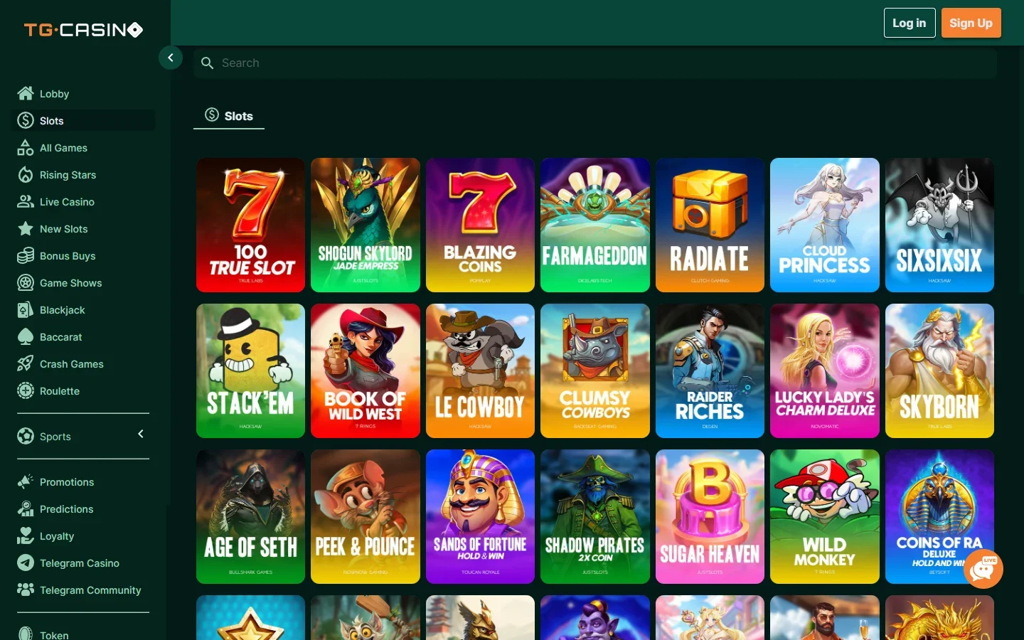Open the Wild Monkey game
Viewport: 1024px width, 640px height.
click(x=825, y=516)
